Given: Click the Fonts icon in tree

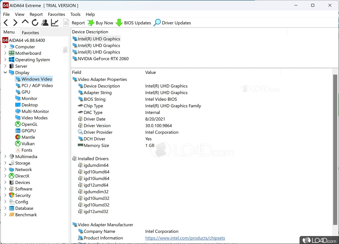Looking at the screenshot, I should [x=18, y=150].
